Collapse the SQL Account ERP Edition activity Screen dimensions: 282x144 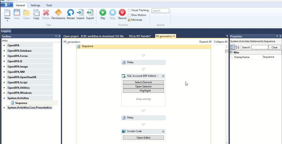pos(163,76)
